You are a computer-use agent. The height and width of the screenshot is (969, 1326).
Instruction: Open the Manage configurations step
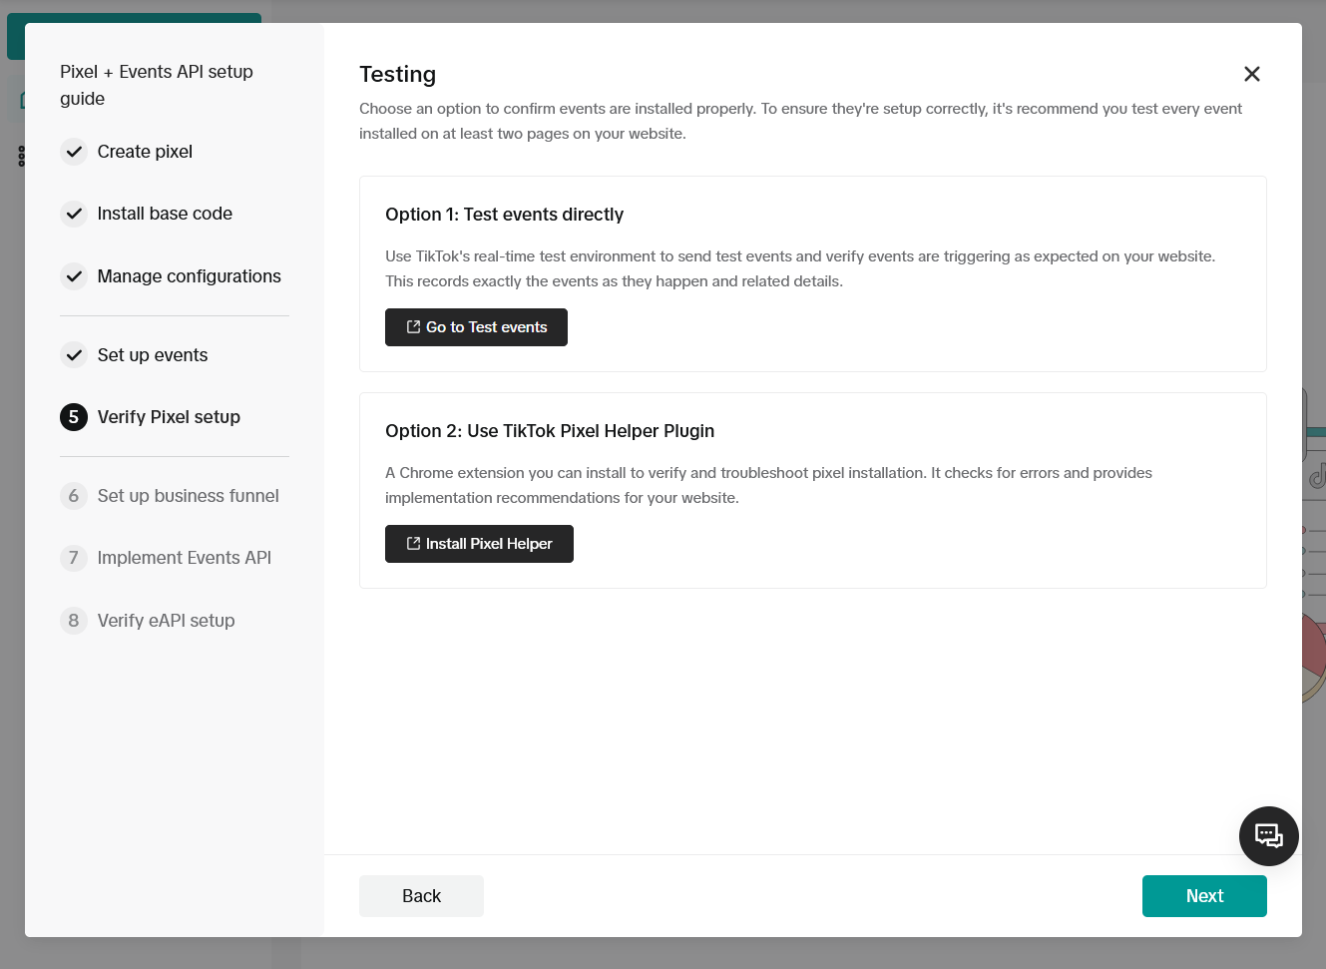pos(189,276)
